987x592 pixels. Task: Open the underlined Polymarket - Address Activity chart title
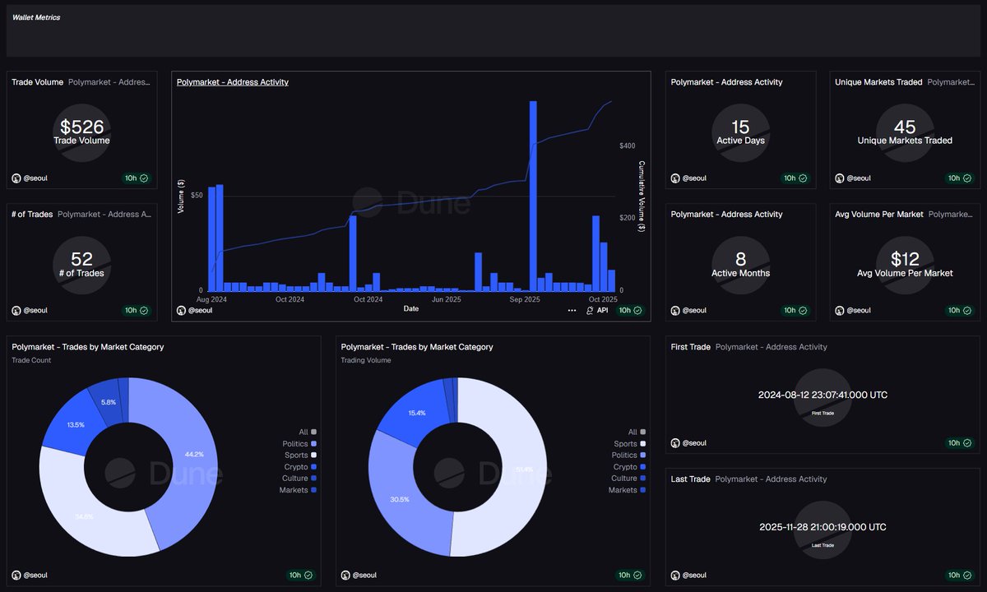coord(233,82)
